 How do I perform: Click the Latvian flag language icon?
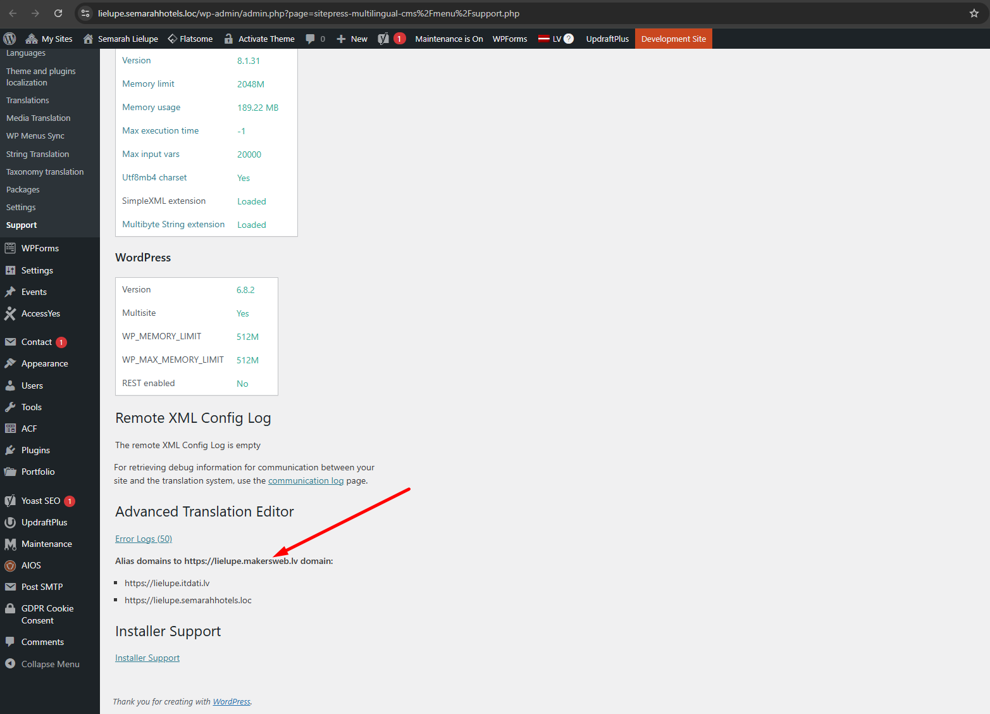[543, 39]
